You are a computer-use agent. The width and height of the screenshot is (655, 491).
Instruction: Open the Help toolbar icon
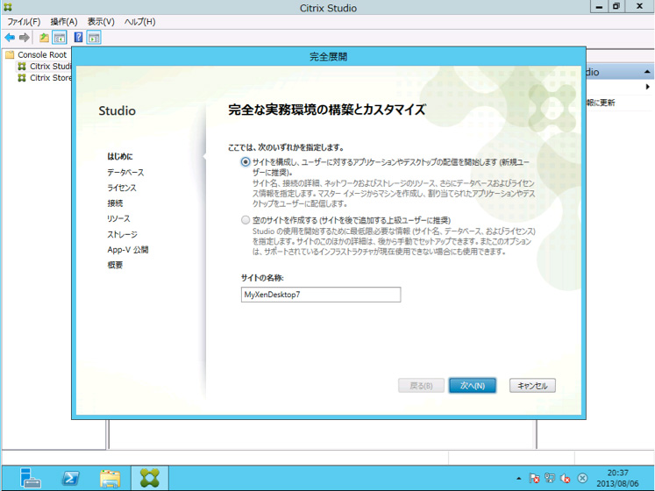click(x=78, y=37)
